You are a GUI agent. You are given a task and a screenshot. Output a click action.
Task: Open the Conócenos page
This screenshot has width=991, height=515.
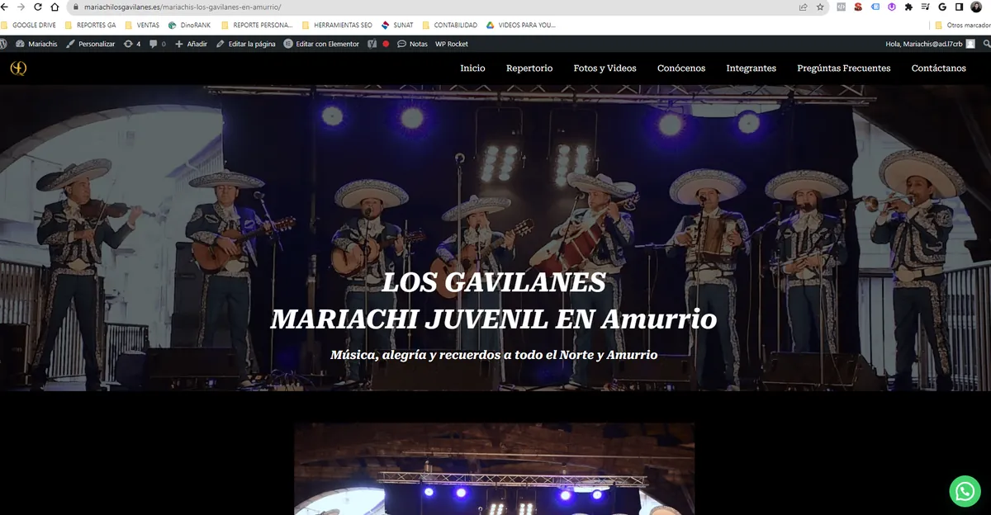pyautogui.click(x=681, y=69)
